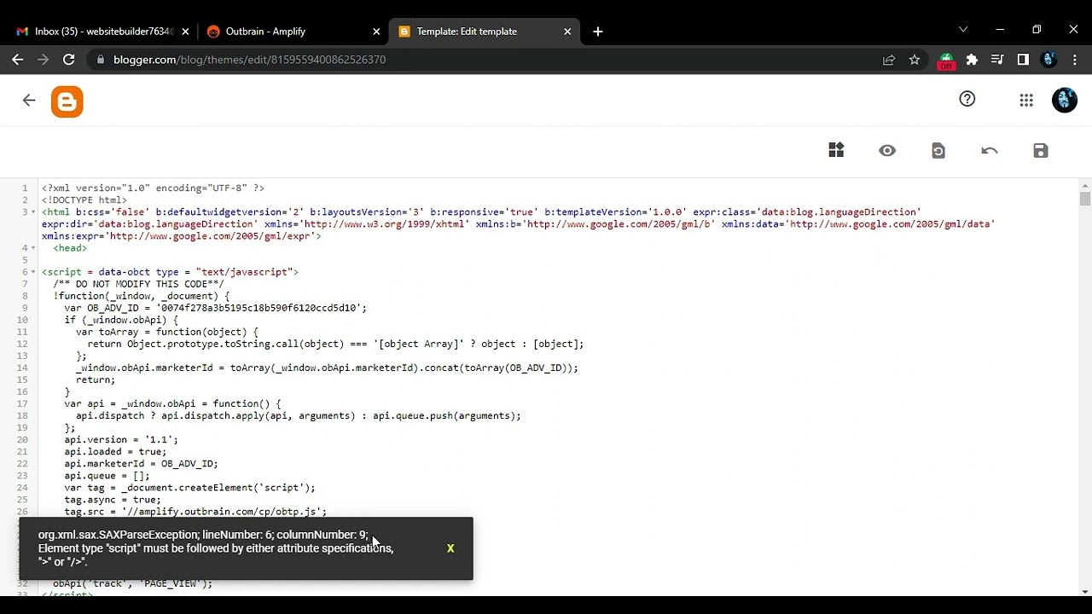The width and height of the screenshot is (1092, 614).
Task: Restore default widgets using the reset icon
Action: pos(938,150)
